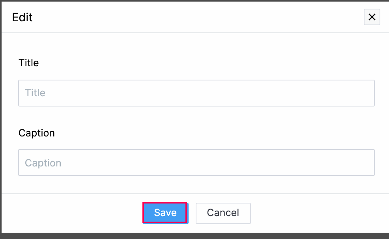Screen dimensions: 389x239
Task: Click the gray Caption placeholder text
Action: point(43,163)
